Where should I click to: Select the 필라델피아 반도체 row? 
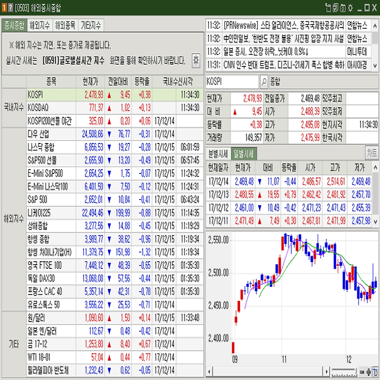point(115,370)
